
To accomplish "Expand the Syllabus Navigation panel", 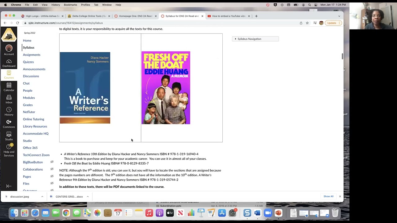I will [255, 39].
